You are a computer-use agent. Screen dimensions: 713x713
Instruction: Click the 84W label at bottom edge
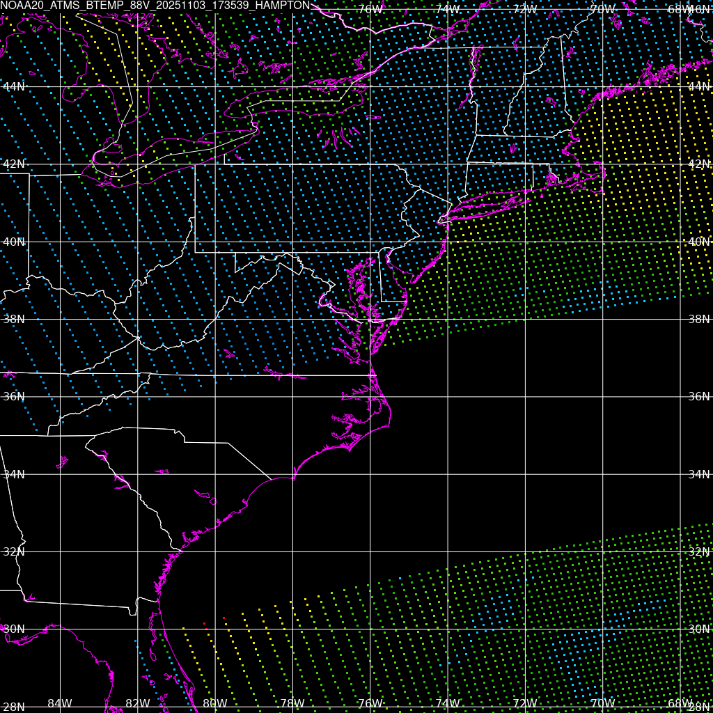click(x=60, y=703)
